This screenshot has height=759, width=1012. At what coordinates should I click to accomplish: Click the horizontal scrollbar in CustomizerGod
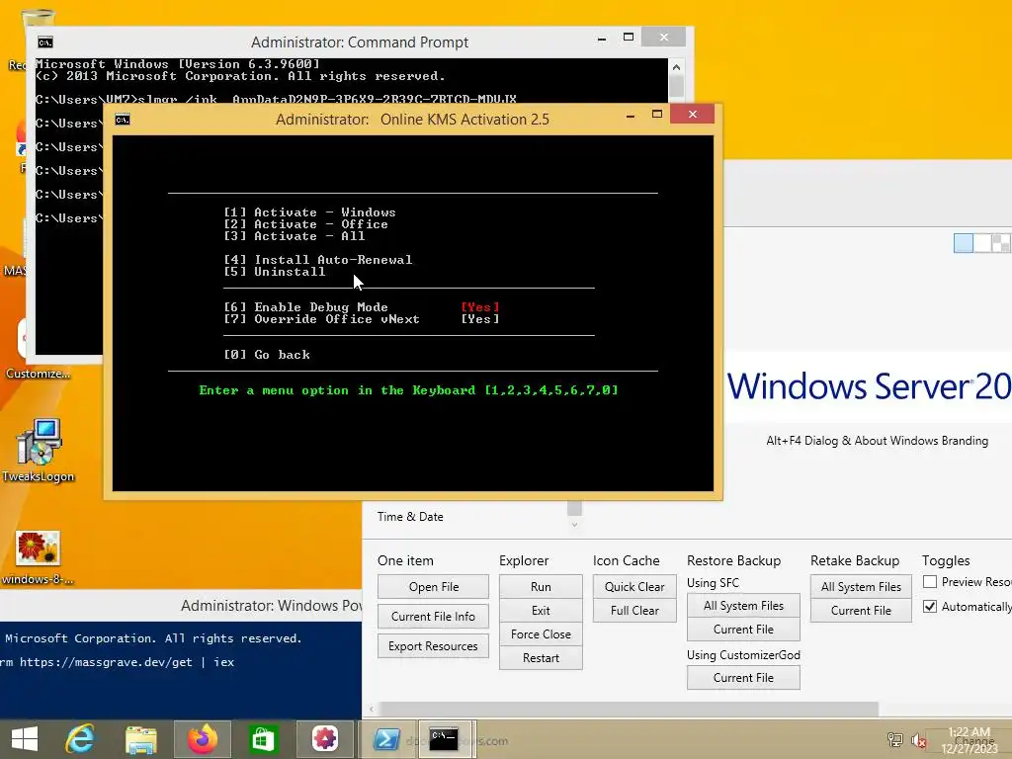pos(630,710)
